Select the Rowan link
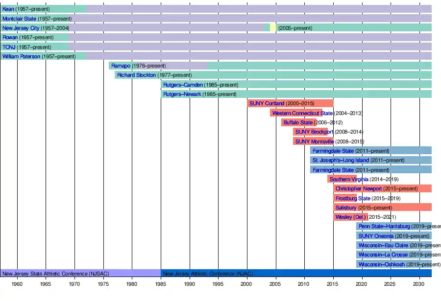 tap(10, 38)
